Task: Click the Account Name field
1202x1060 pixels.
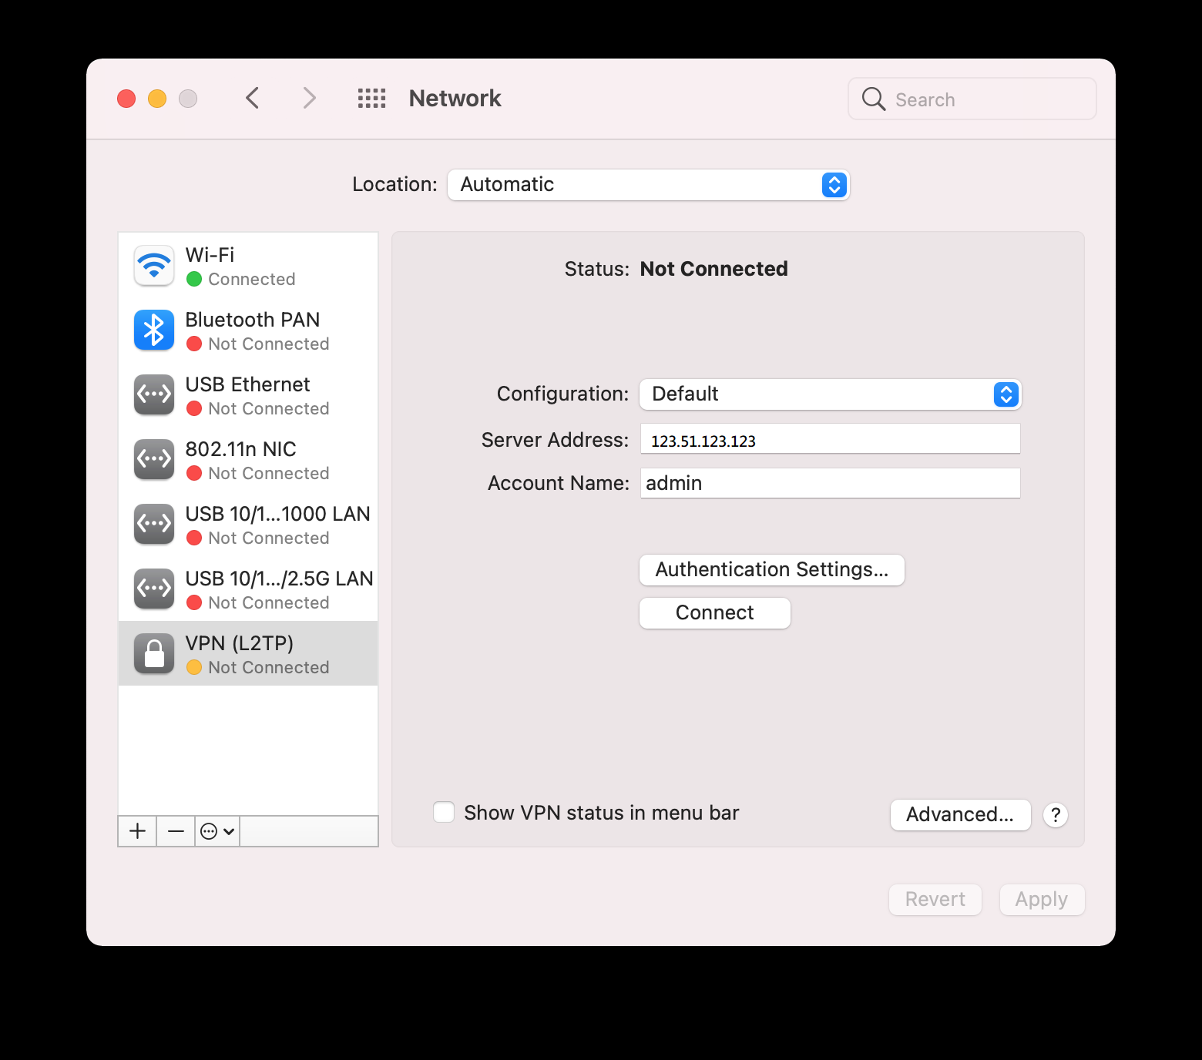Action: point(831,483)
